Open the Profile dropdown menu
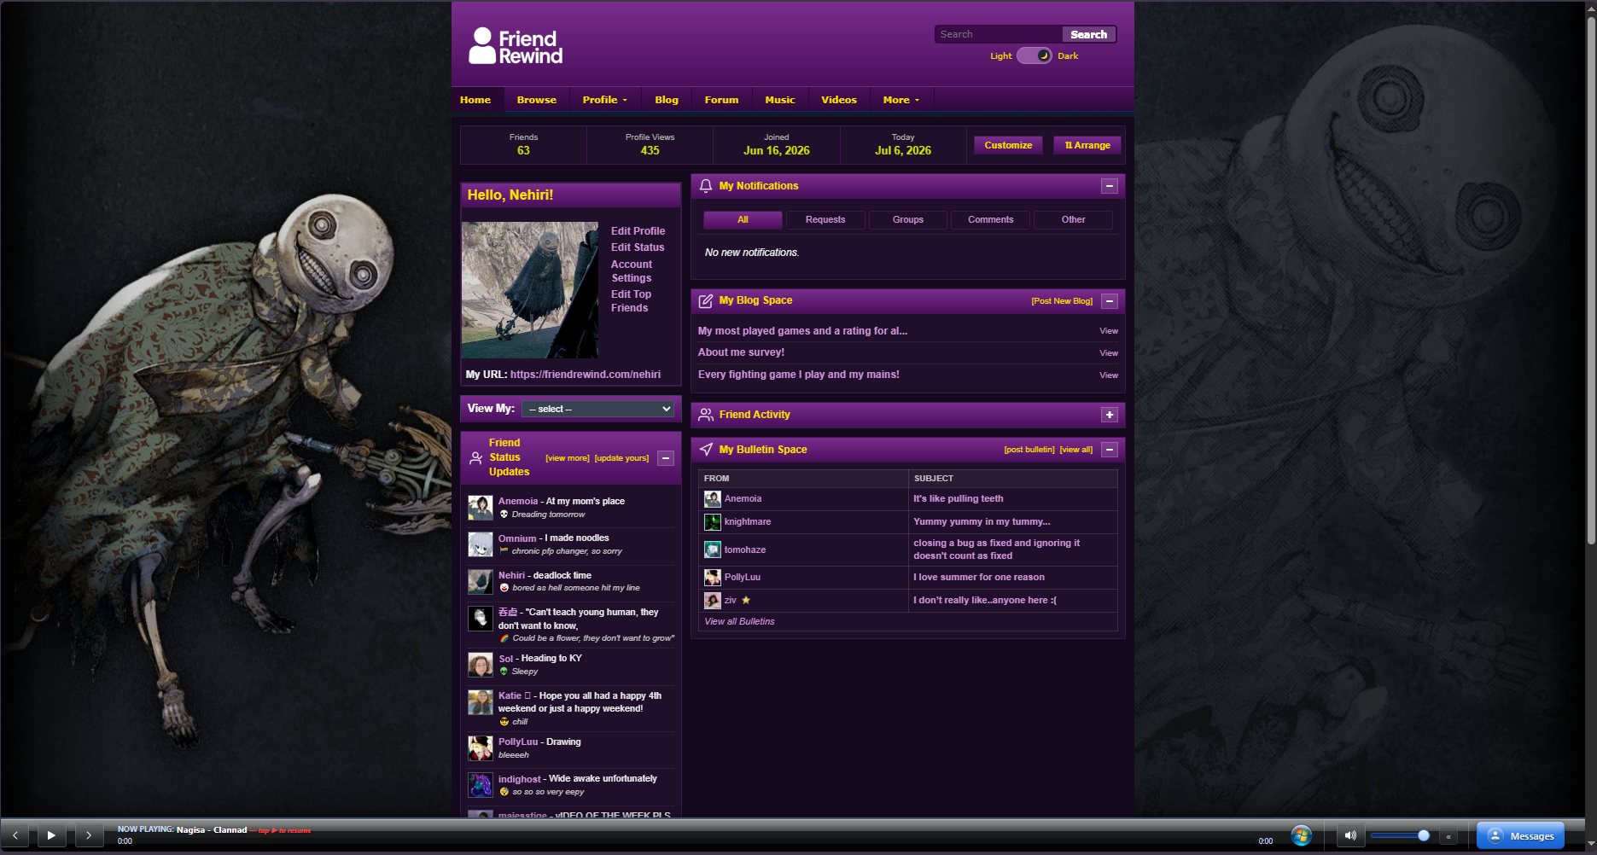 click(x=604, y=100)
